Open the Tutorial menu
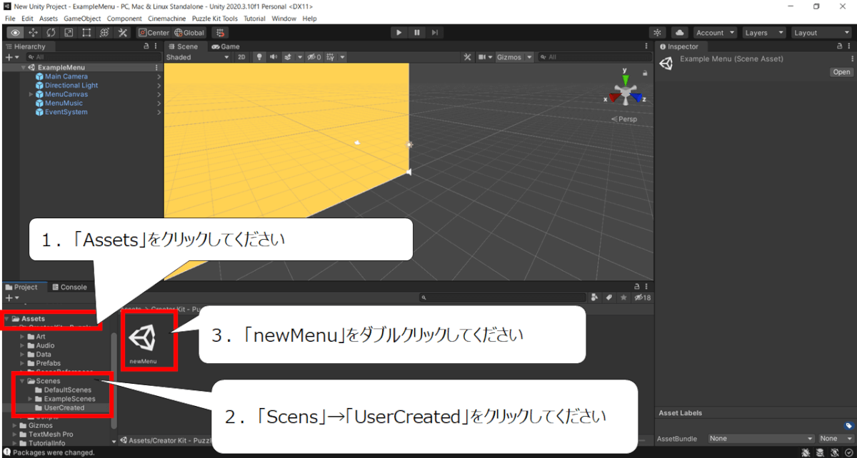The width and height of the screenshot is (857, 458). point(254,19)
